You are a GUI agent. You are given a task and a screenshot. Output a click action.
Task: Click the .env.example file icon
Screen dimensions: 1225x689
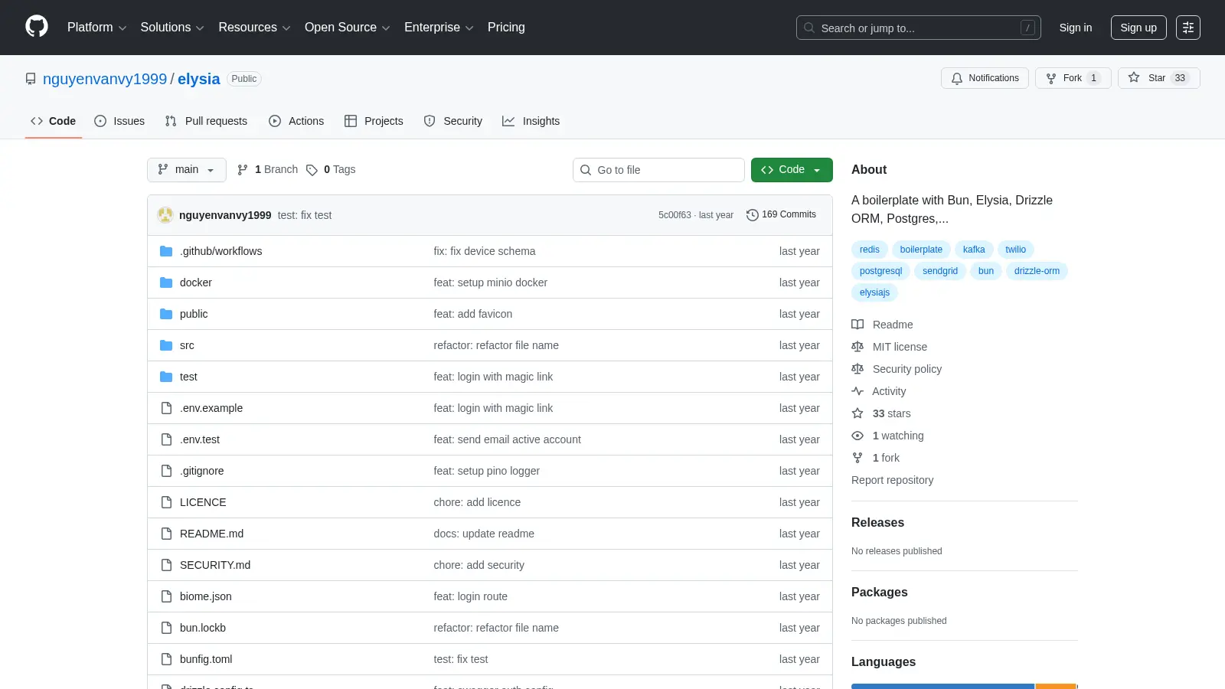tap(166, 408)
